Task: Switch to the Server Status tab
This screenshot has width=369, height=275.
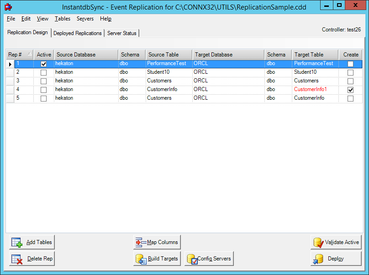Action: tap(122, 33)
